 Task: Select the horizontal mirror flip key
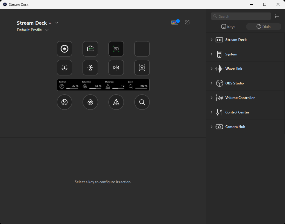point(116,68)
